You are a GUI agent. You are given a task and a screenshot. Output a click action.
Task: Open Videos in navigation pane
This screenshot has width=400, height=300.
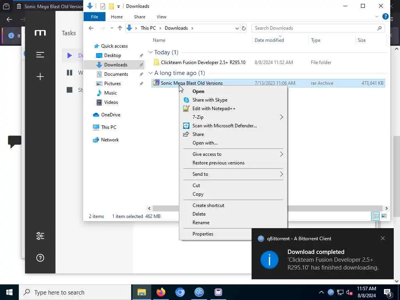111,102
